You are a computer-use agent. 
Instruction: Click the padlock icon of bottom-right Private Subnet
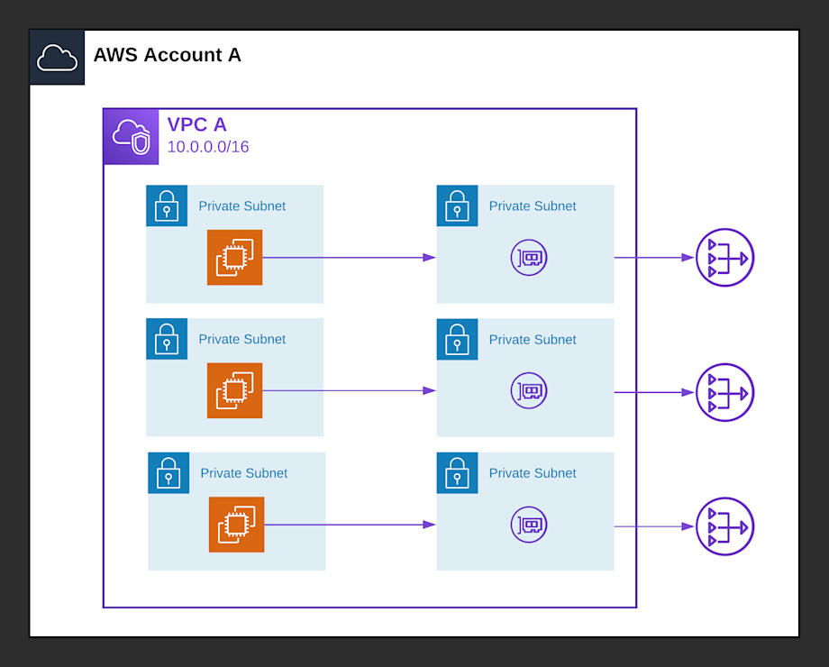pyautogui.click(x=458, y=473)
